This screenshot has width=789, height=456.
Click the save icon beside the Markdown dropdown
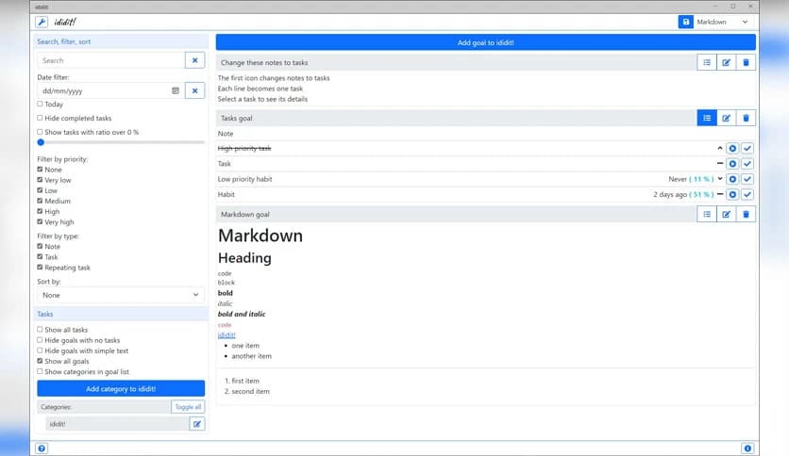(685, 22)
